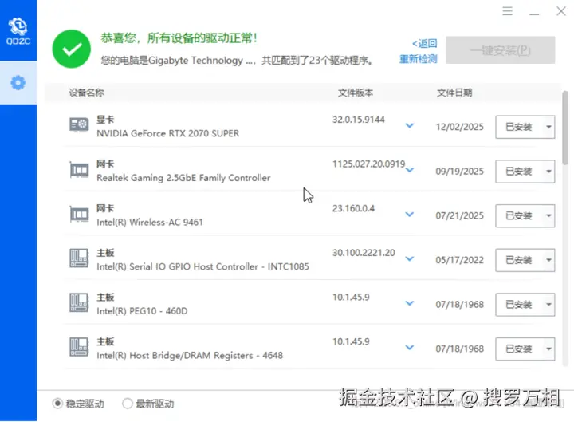Select the 最新驱动 radio button
Image resolution: width=574 pixels, height=422 pixels.
click(x=127, y=404)
